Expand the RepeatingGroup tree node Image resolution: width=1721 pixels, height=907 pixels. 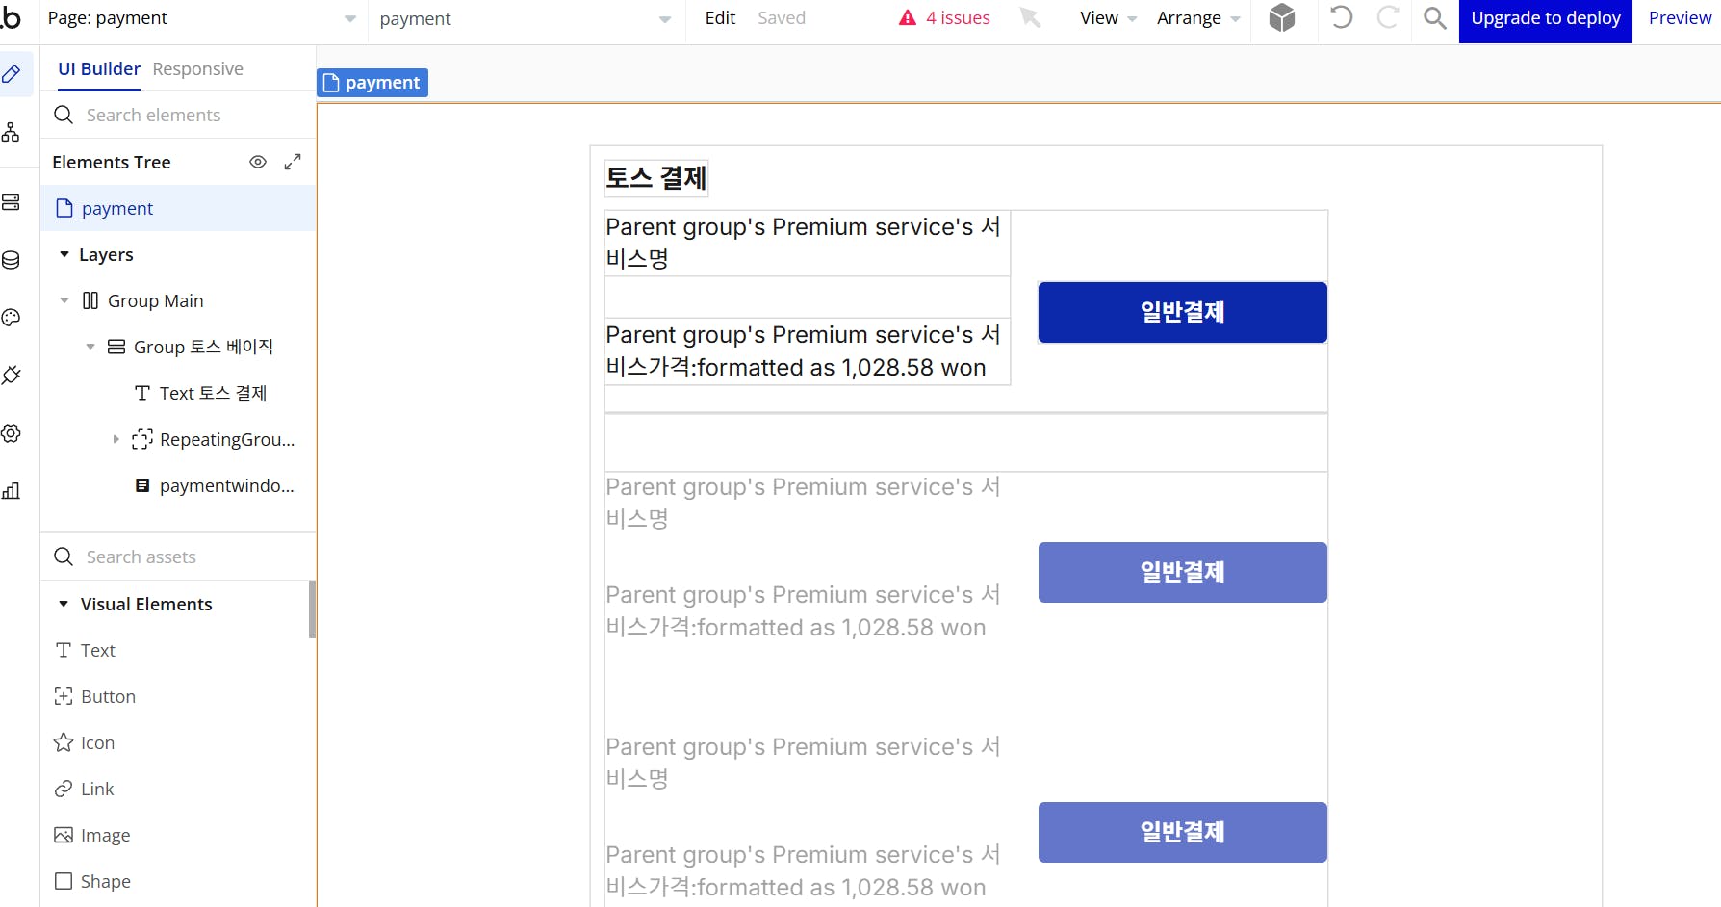coord(116,439)
